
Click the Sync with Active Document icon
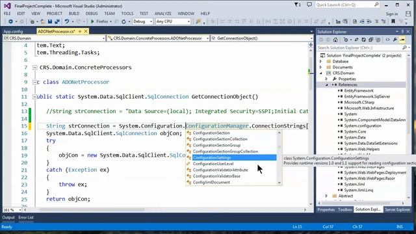(x=356, y=40)
